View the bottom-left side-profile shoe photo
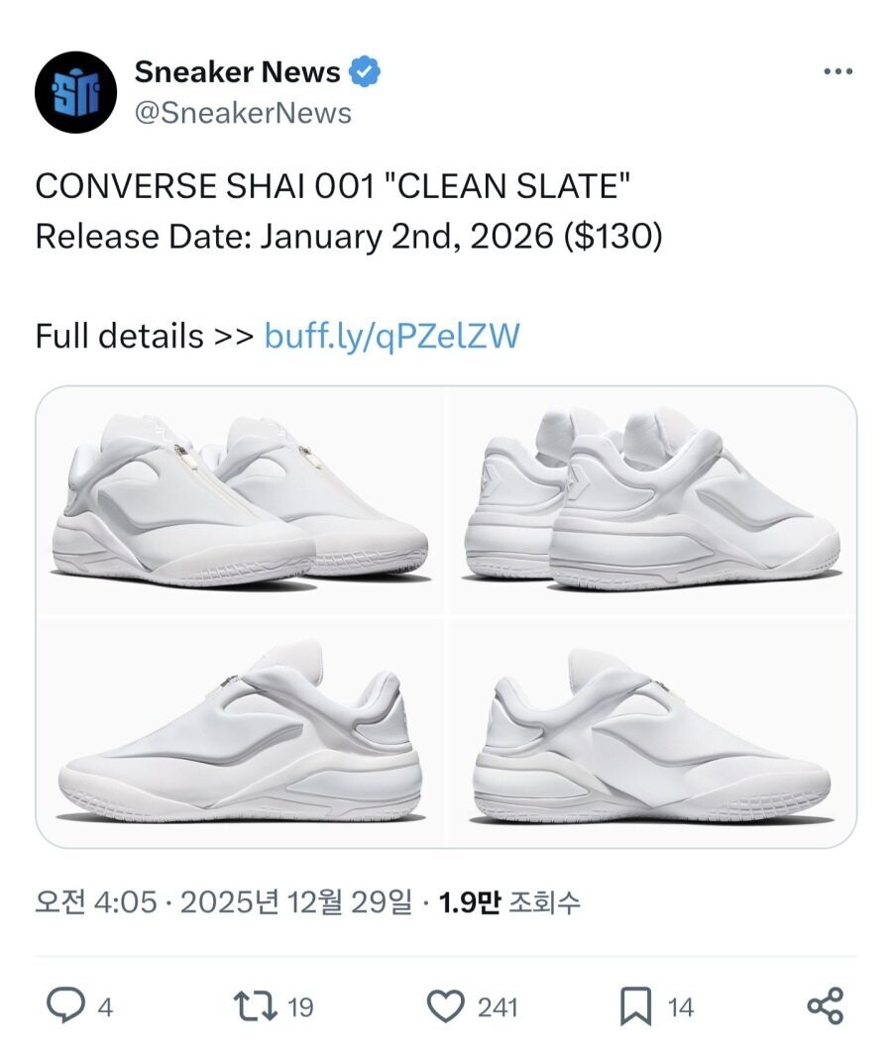The height and width of the screenshot is (1052, 892). (x=241, y=733)
